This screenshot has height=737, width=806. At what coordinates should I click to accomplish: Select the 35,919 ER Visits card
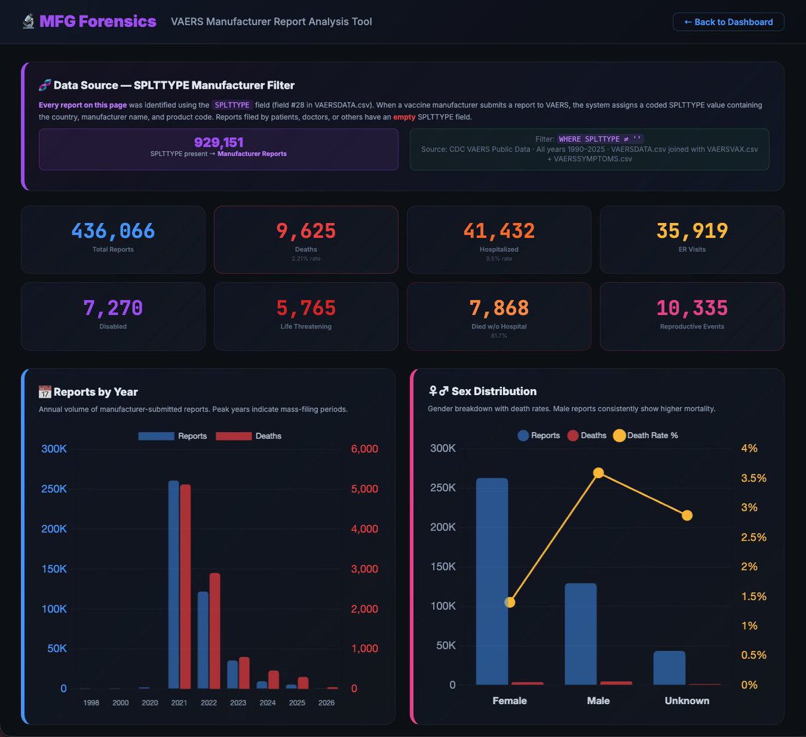(692, 239)
